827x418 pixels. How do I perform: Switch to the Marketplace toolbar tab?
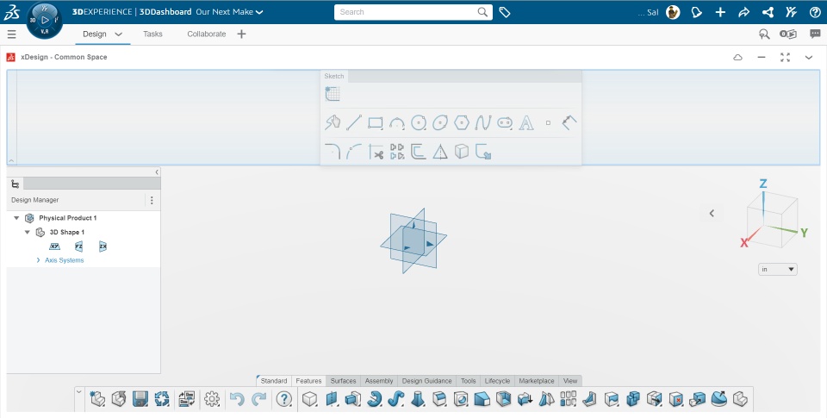pyautogui.click(x=537, y=381)
